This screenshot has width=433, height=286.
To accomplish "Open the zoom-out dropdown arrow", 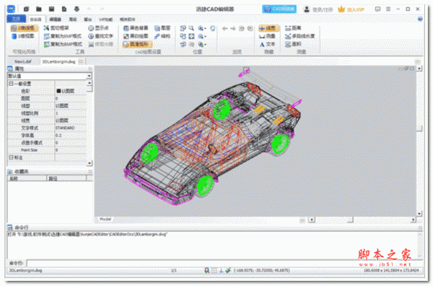I will tap(205, 37).
